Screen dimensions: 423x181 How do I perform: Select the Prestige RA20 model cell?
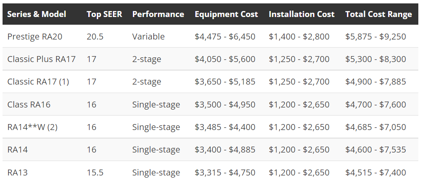tap(35, 37)
